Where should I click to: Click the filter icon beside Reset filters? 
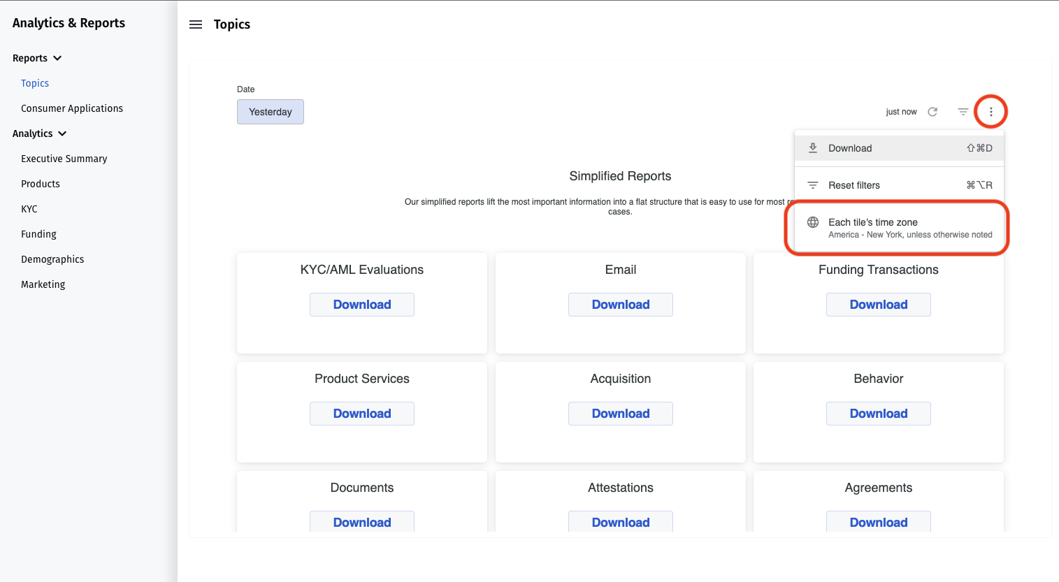[x=813, y=185]
